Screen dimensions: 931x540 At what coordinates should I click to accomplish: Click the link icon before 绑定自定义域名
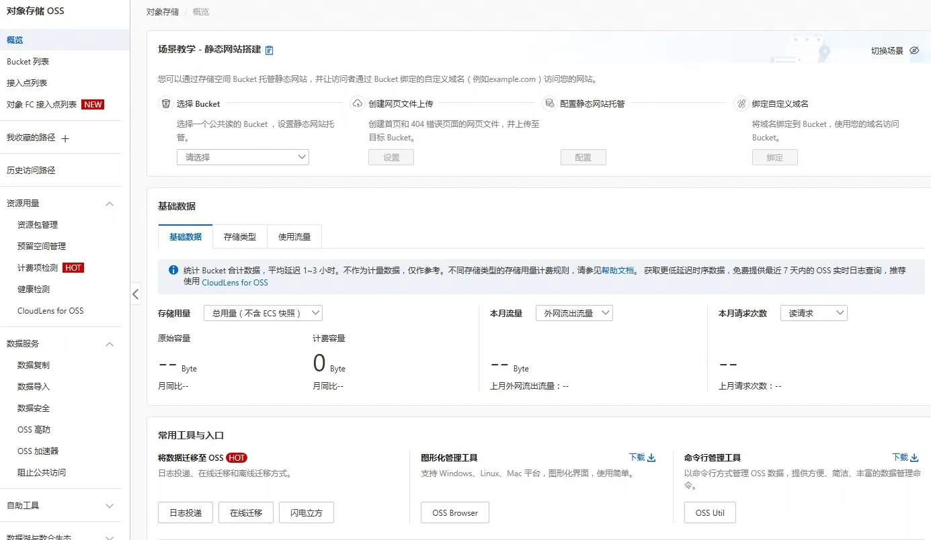(x=741, y=104)
